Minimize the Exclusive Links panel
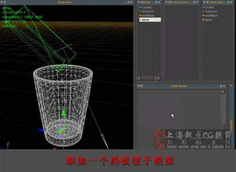The width and height of the screenshot is (236, 172). [191, 2]
